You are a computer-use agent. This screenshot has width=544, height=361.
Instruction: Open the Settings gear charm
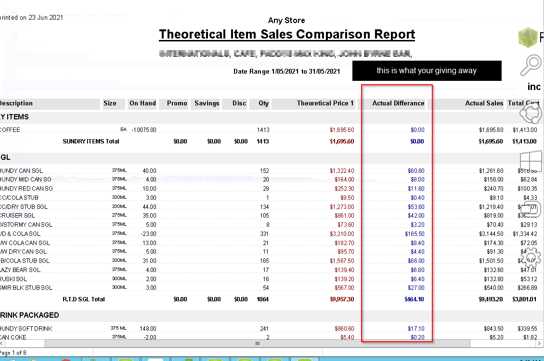pos(531,257)
